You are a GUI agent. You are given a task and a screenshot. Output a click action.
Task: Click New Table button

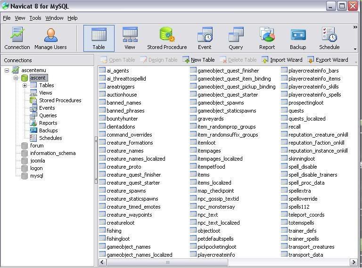point(198,60)
